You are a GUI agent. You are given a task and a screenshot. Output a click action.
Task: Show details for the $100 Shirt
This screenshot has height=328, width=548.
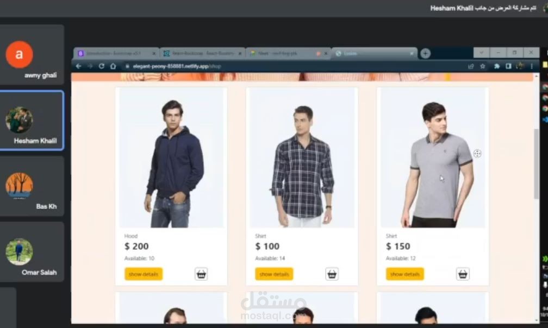pyautogui.click(x=274, y=274)
